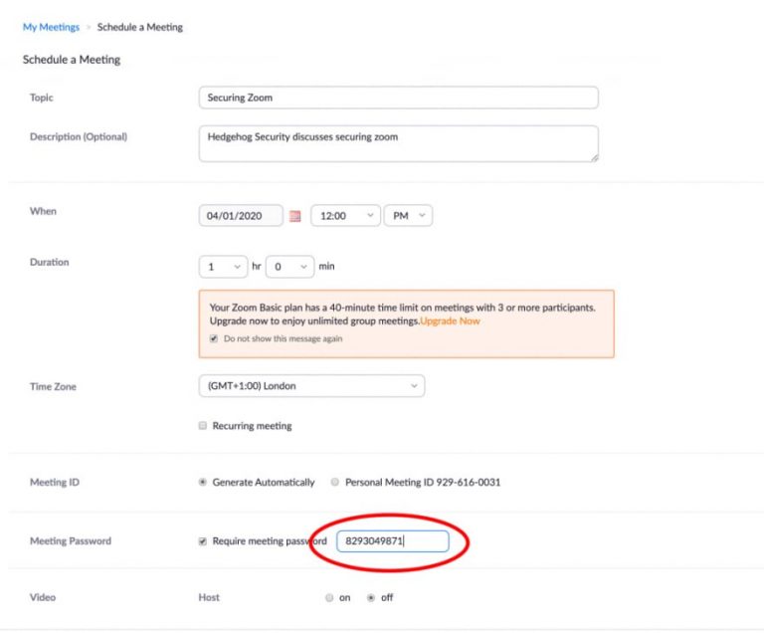This screenshot has width=764, height=633.
Task: Click the Description (Optional) label
Action: (79, 136)
